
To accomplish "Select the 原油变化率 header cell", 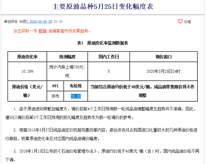I will coord(27,57).
